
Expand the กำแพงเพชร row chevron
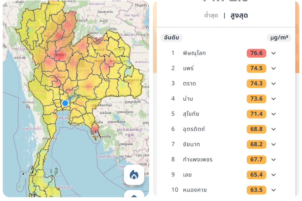(274, 160)
